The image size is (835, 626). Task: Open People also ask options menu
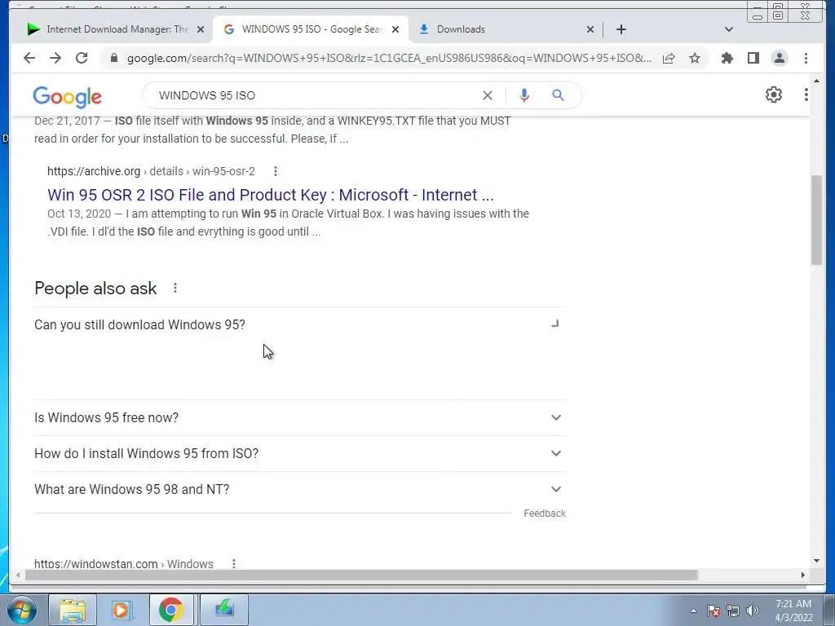pyautogui.click(x=175, y=288)
